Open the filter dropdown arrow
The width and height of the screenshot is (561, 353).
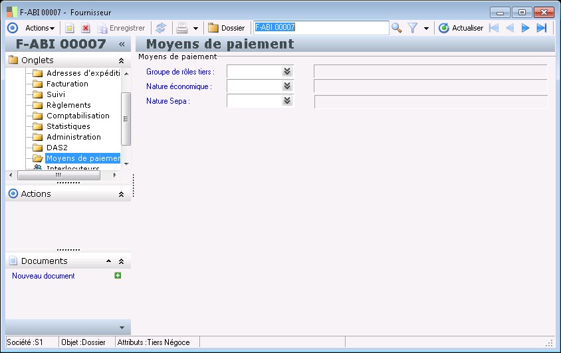426,29
